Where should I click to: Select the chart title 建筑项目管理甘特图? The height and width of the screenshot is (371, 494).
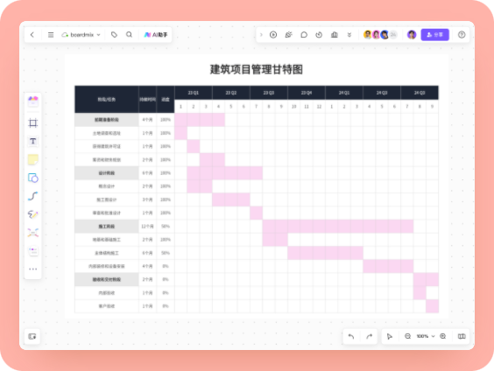(x=257, y=69)
